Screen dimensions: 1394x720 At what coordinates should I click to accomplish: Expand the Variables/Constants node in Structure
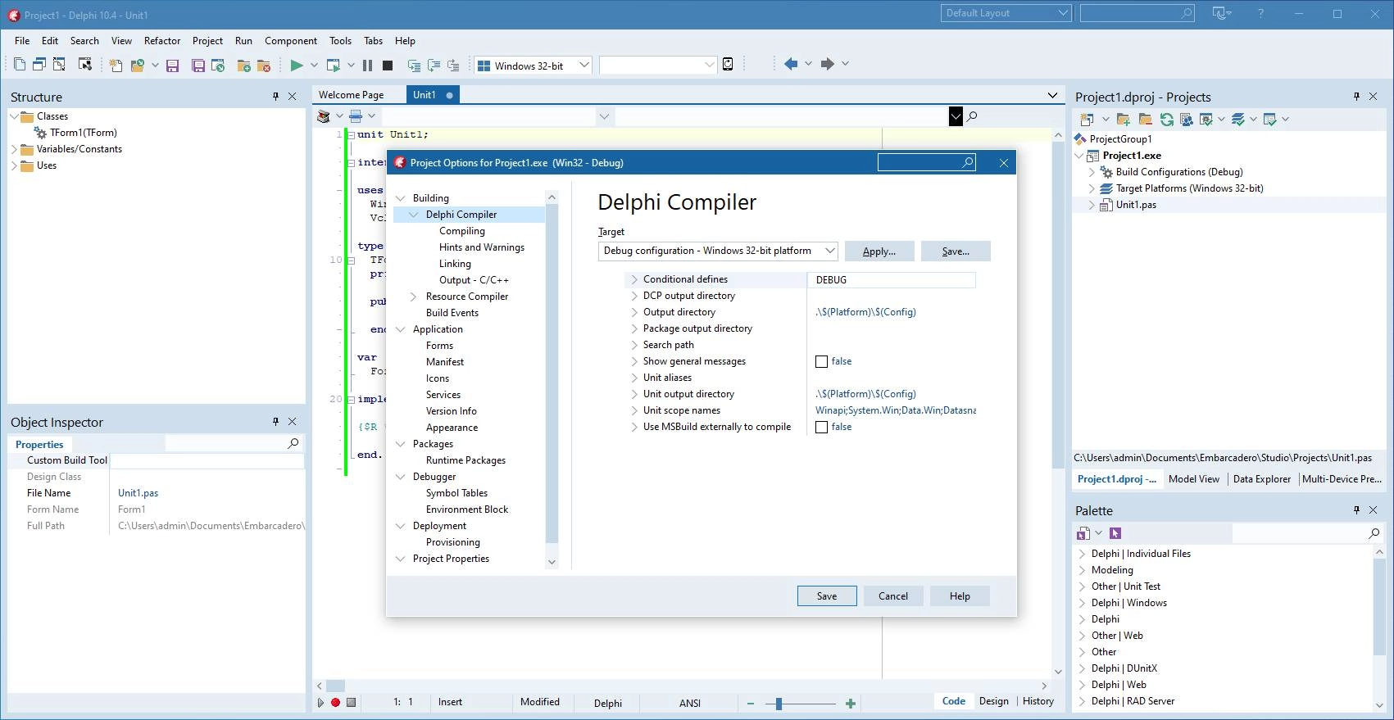14,149
